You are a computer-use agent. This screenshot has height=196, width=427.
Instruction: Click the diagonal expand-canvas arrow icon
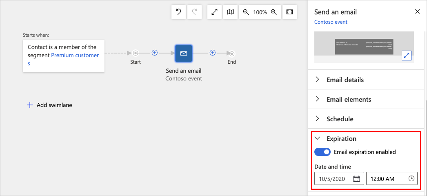coord(215,12)
